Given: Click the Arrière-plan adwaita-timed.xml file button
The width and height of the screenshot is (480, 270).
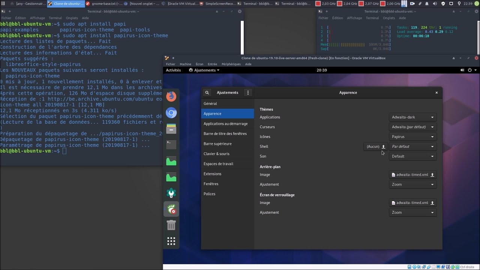Looking at the screenshot, I should tap(413, 175).
